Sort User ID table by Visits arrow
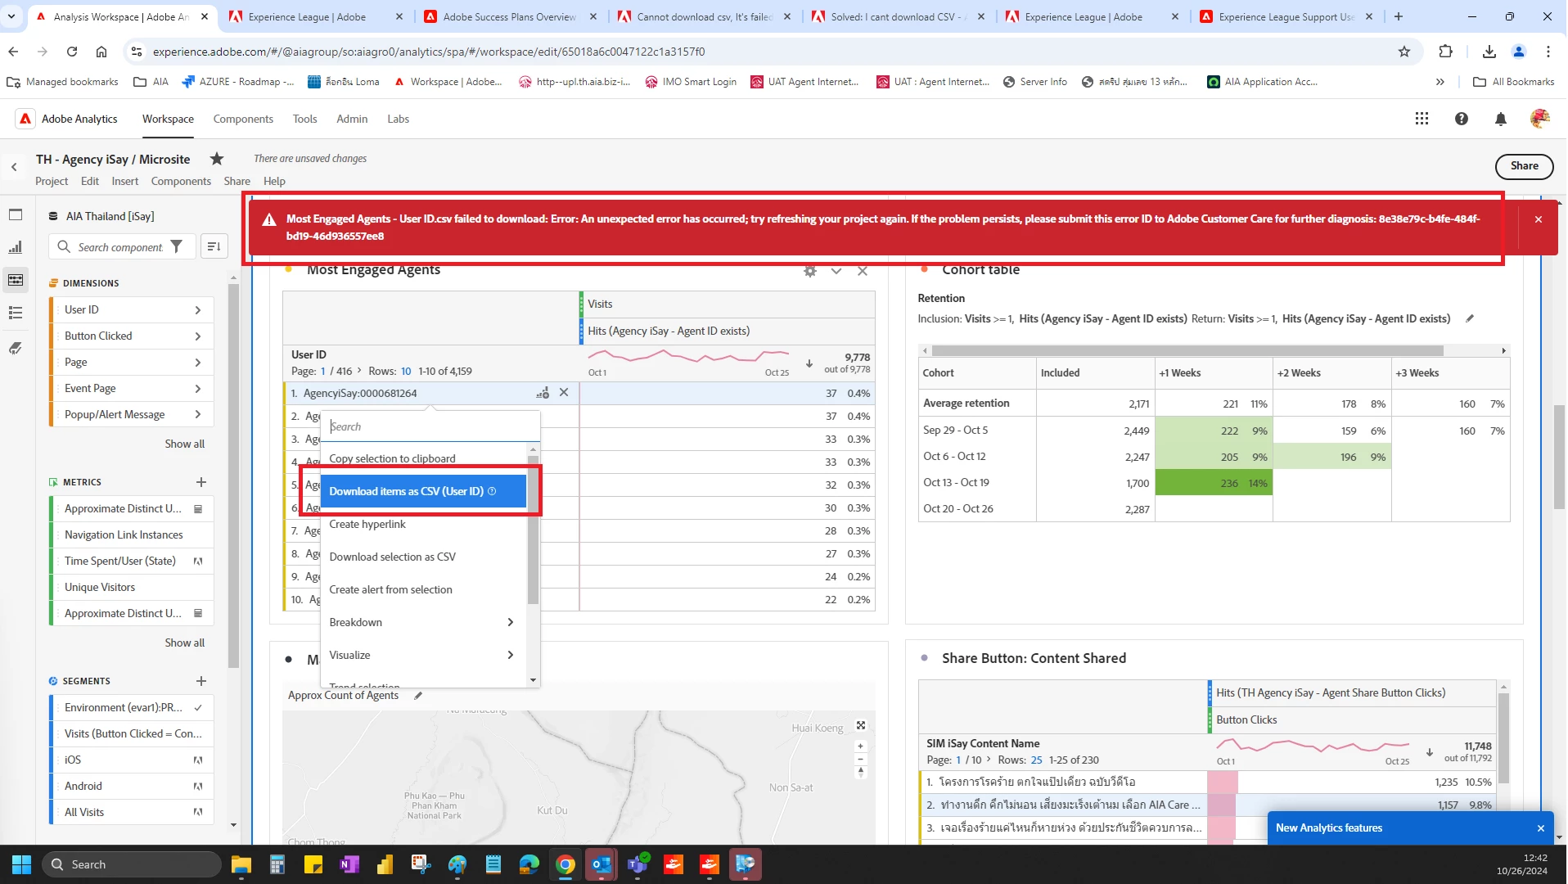The image size is (1568, 884). (809, 363)
